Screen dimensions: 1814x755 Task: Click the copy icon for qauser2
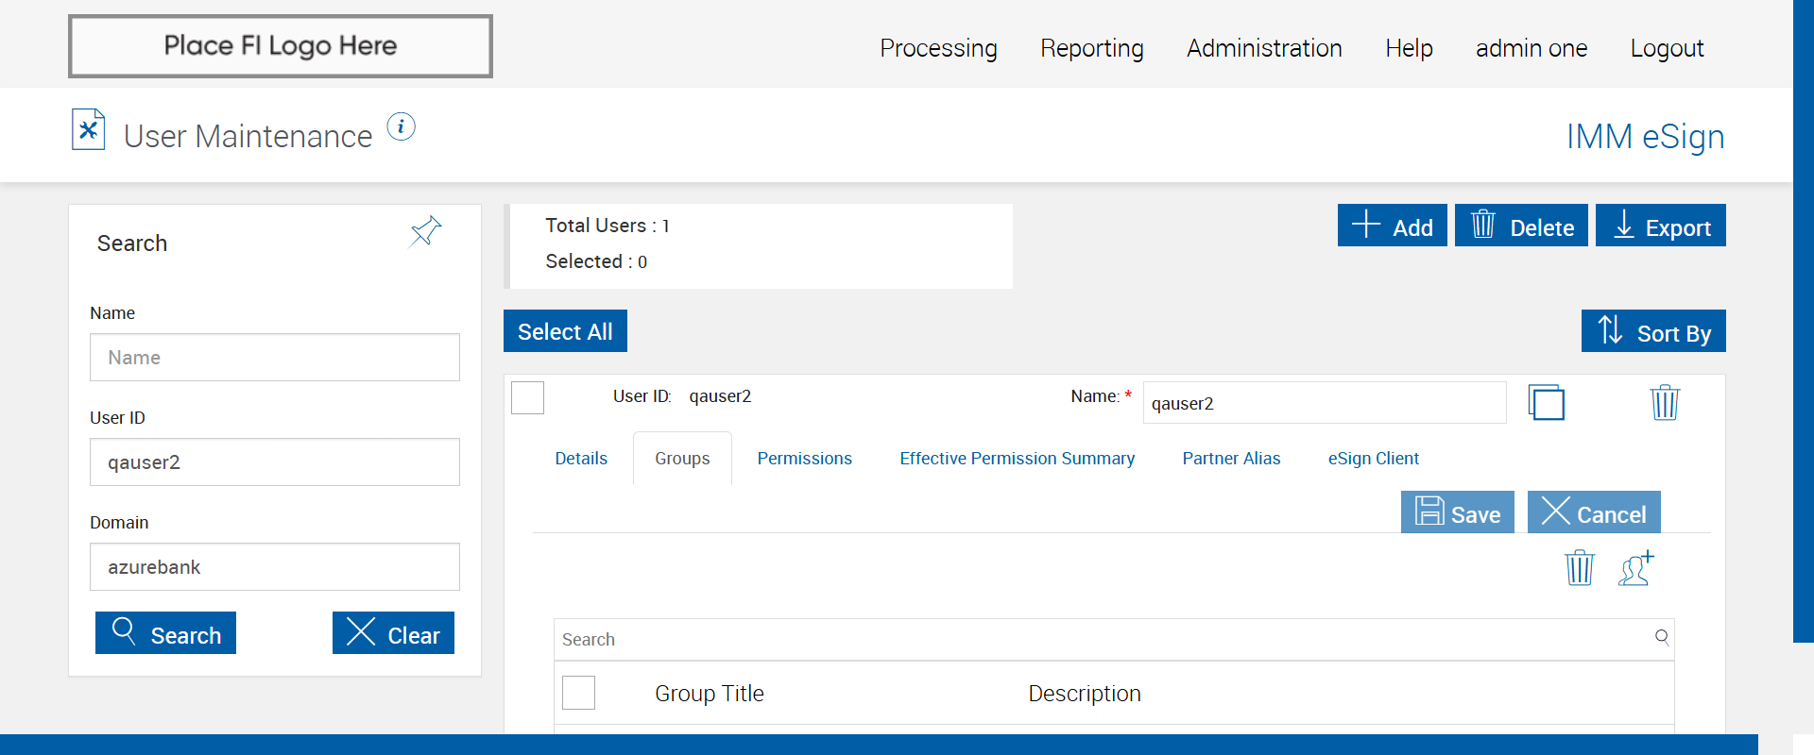pyautogui.click(x=1546, y=403)
